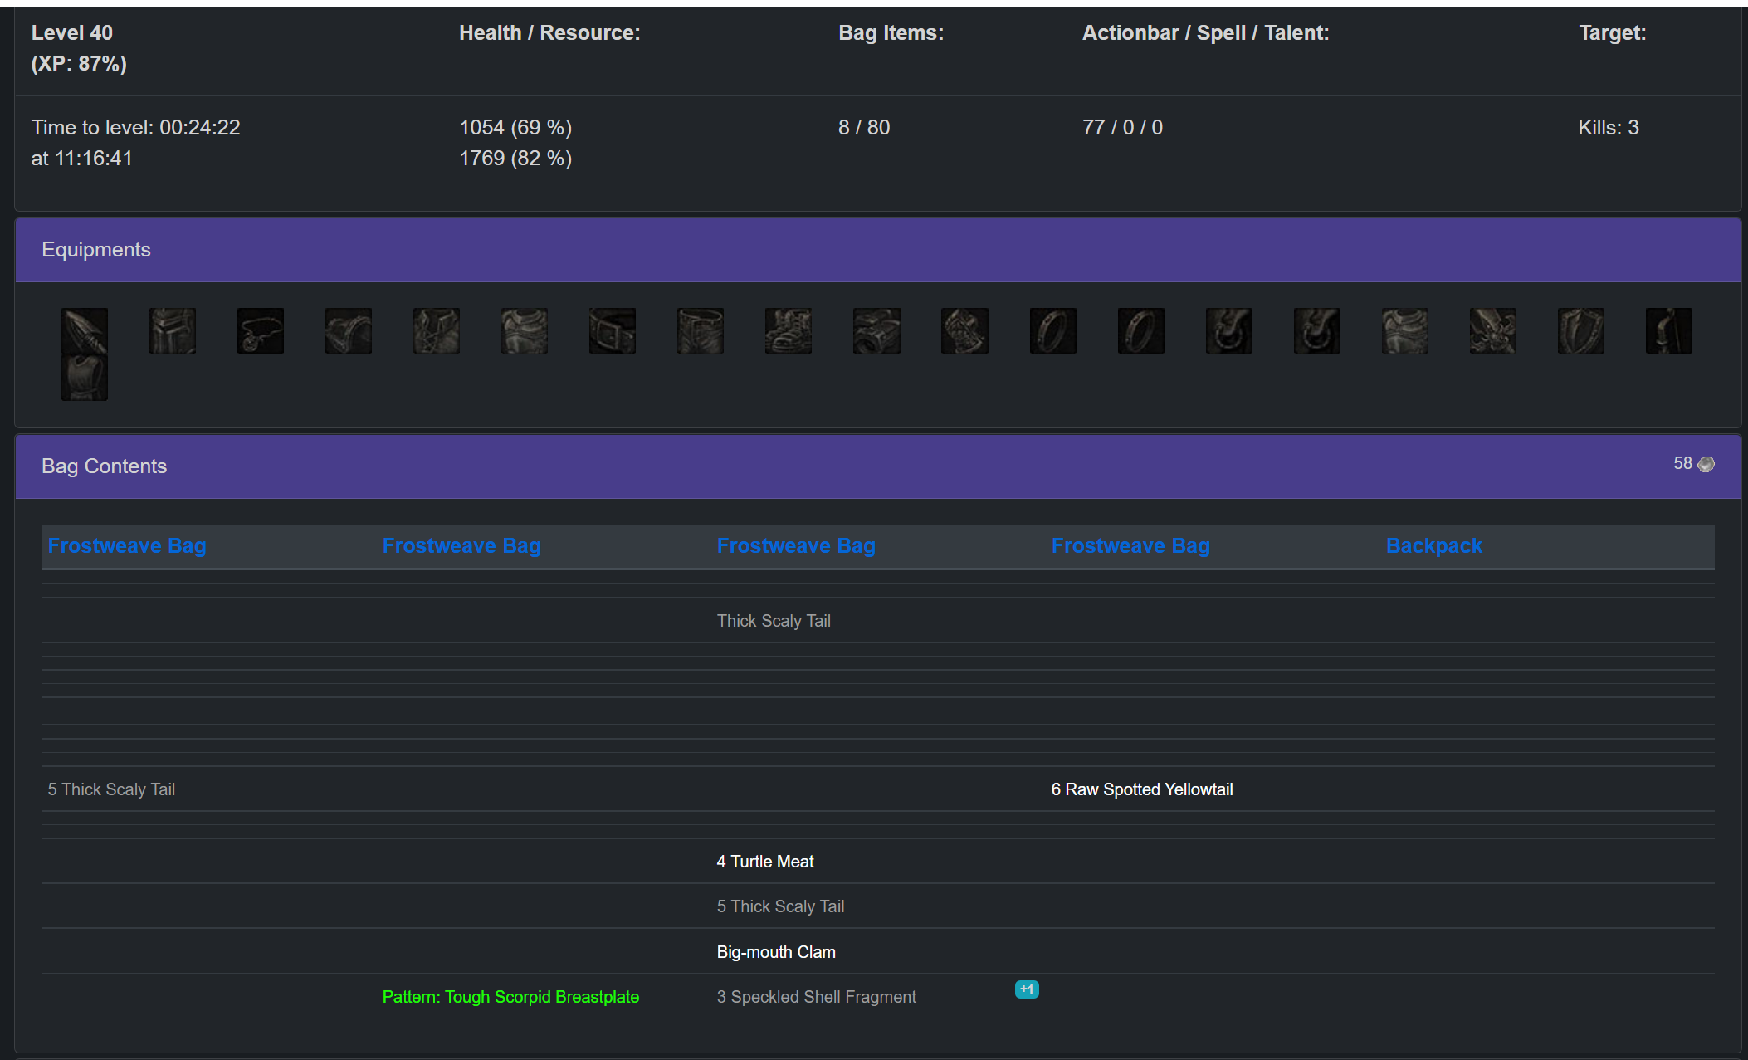Select the boots equipment slot icon
Screen dimensions: 1748x1060
coord(788,331)
